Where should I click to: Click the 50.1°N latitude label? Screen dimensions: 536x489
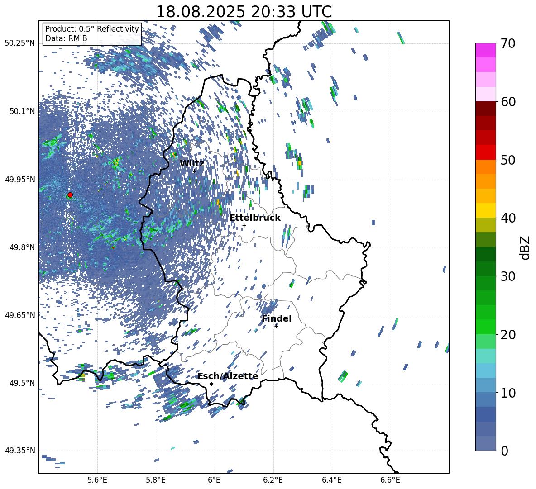coord(22,111)
